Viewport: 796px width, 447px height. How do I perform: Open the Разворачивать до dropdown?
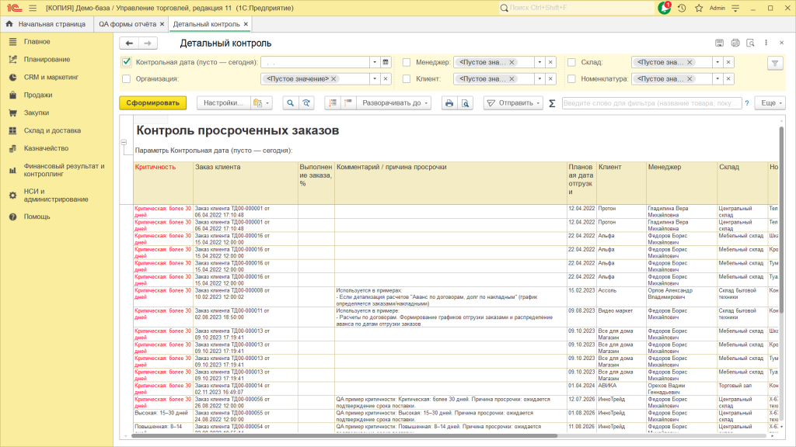[x=394, y=103]
